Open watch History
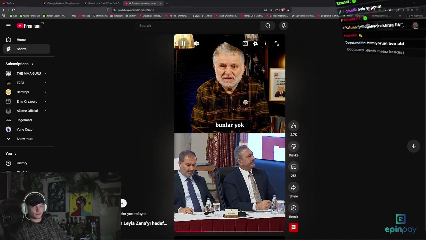 tap(27, 163)
